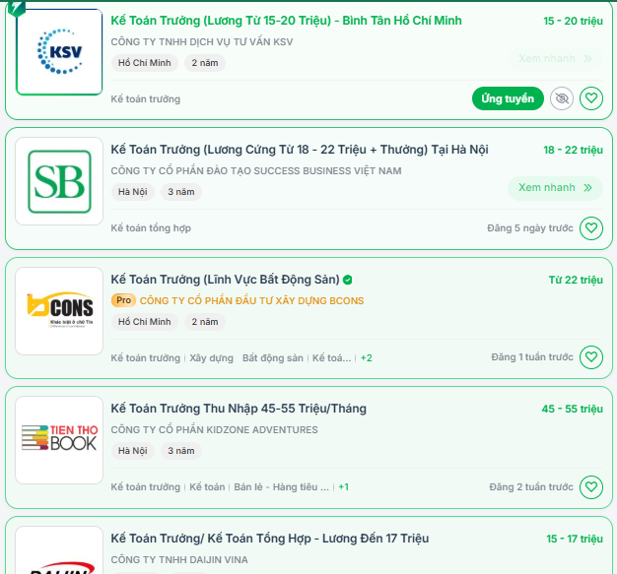
Task: Click Ứng tuyển on the KSV job
Action: 508,98
